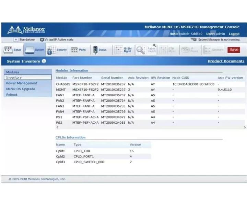Click the HW Revision column header

(x=160, y=78)
